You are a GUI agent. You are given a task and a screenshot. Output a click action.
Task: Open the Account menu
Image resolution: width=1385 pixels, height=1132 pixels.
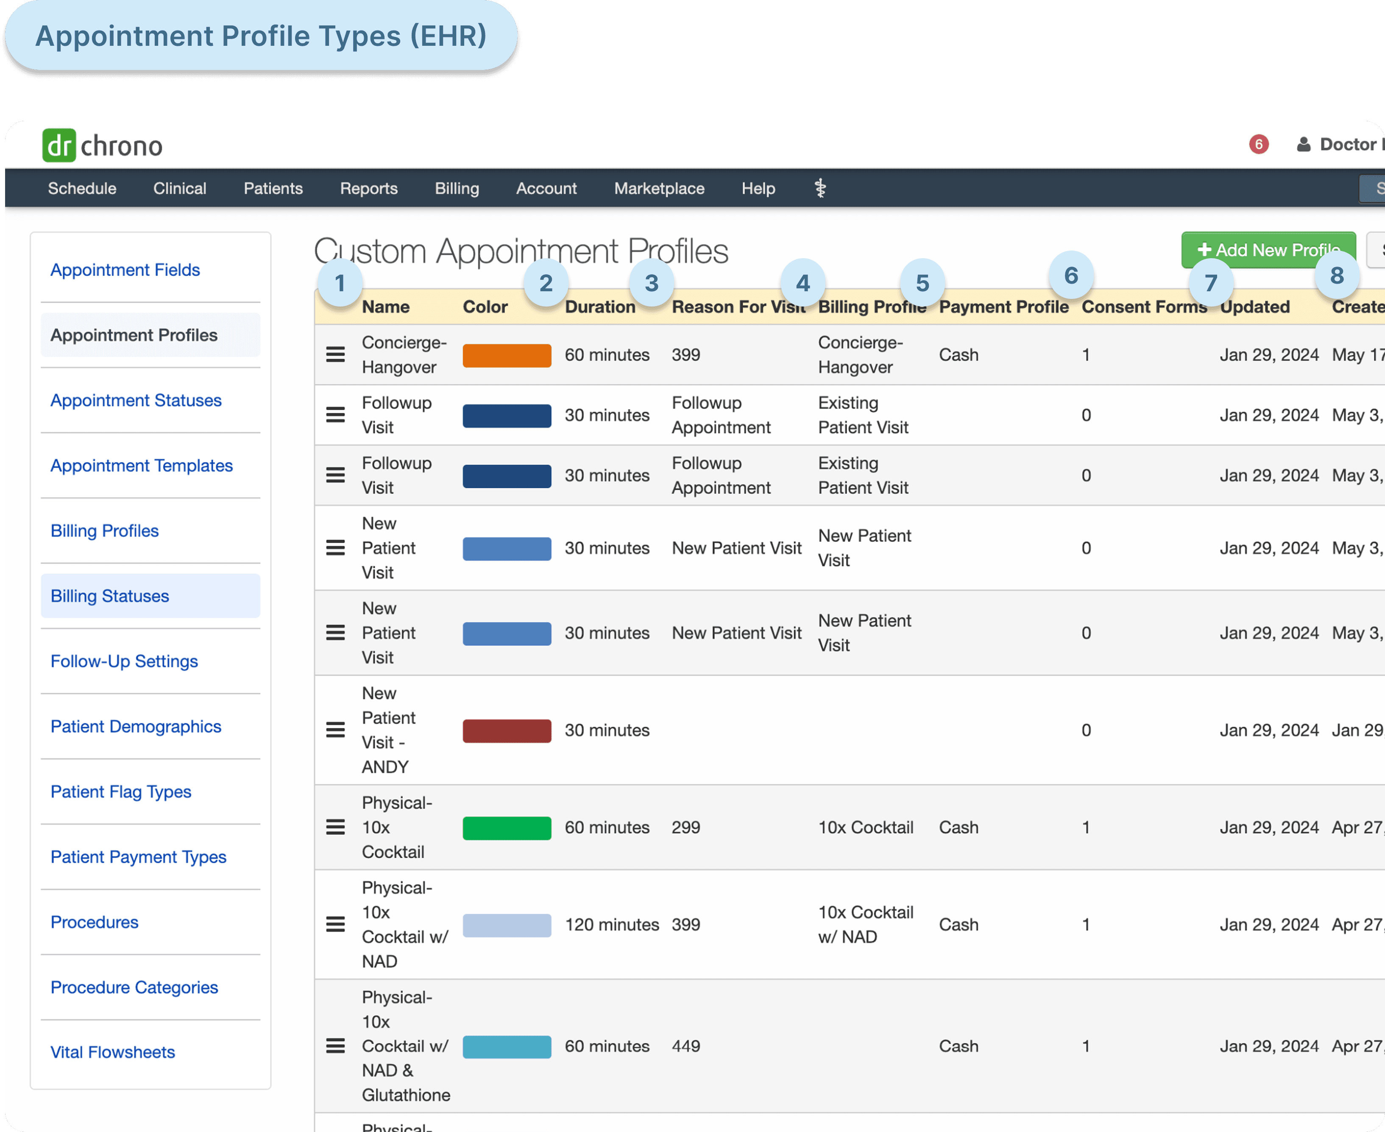click(546, 188)
